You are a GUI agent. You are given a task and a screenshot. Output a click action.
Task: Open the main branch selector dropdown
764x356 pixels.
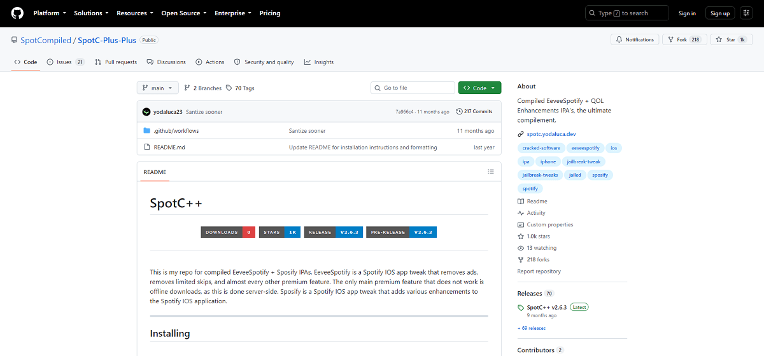158,88
